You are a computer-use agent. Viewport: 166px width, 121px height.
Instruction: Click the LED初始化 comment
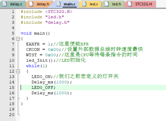pos(71,60)
